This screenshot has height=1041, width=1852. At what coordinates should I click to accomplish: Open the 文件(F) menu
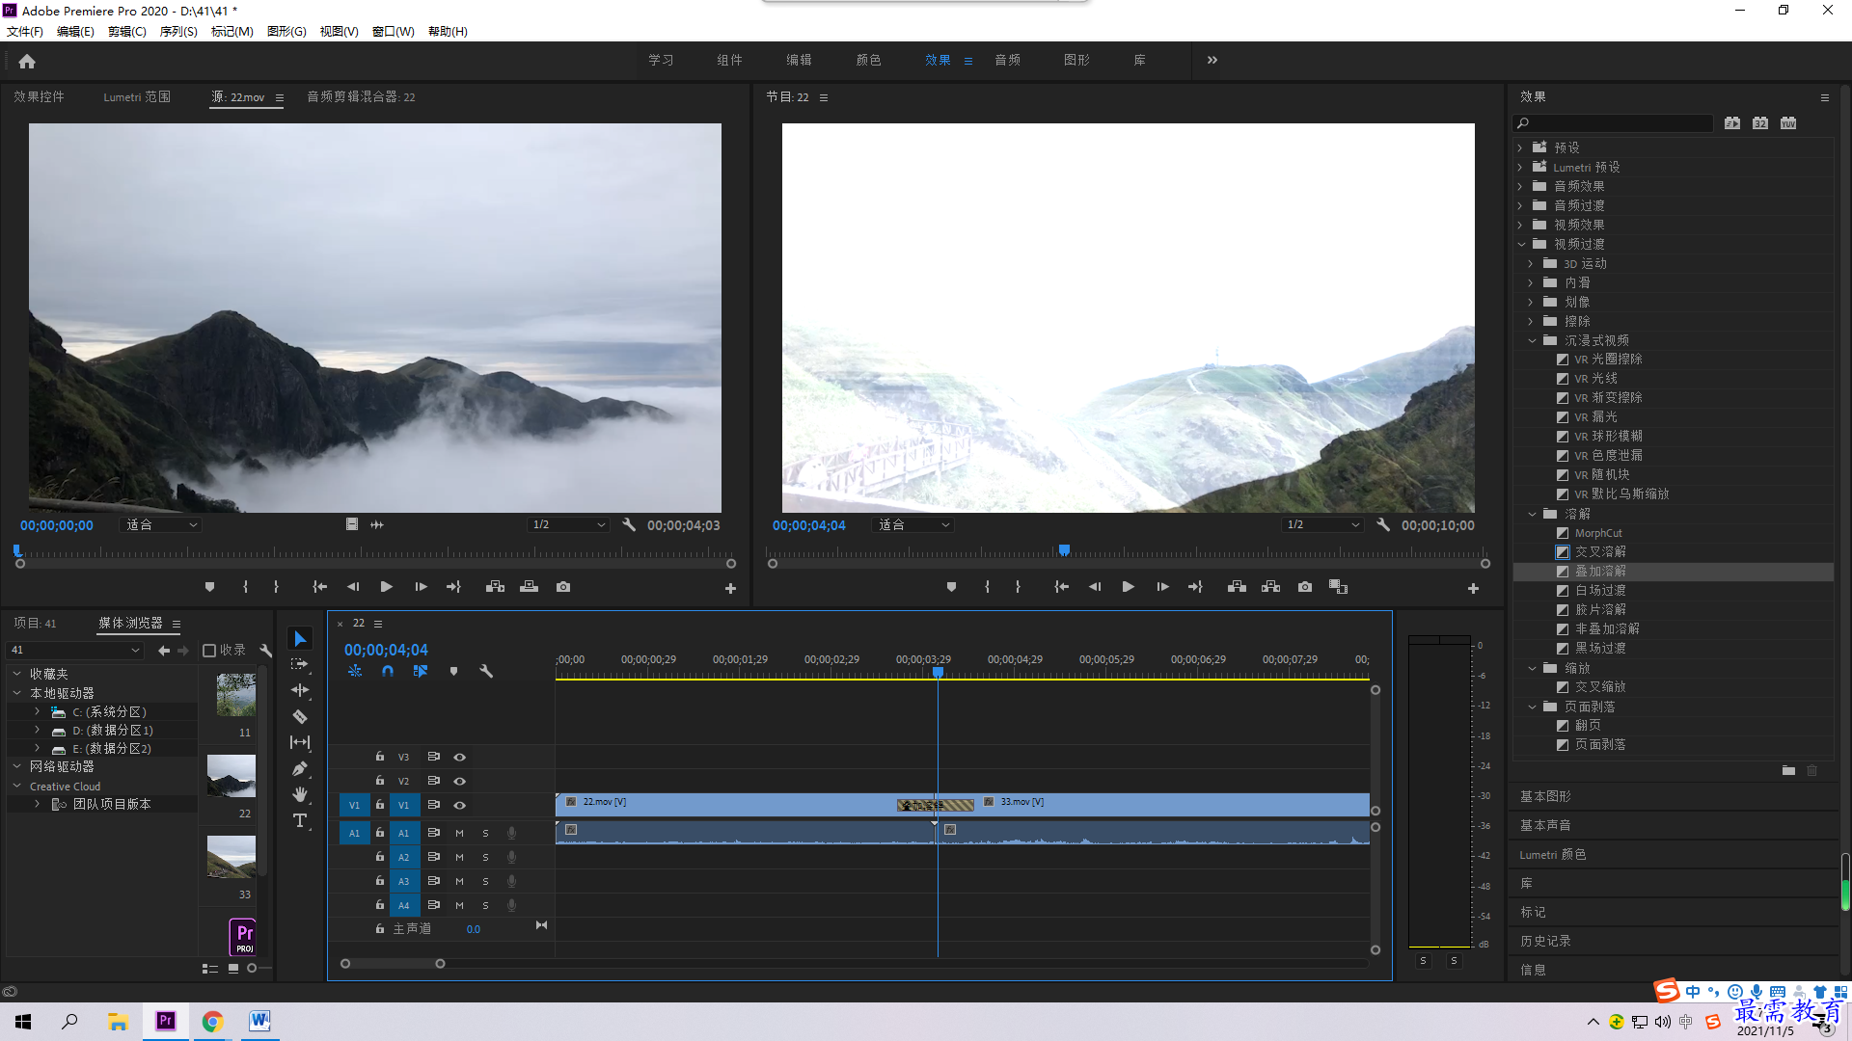25,32
